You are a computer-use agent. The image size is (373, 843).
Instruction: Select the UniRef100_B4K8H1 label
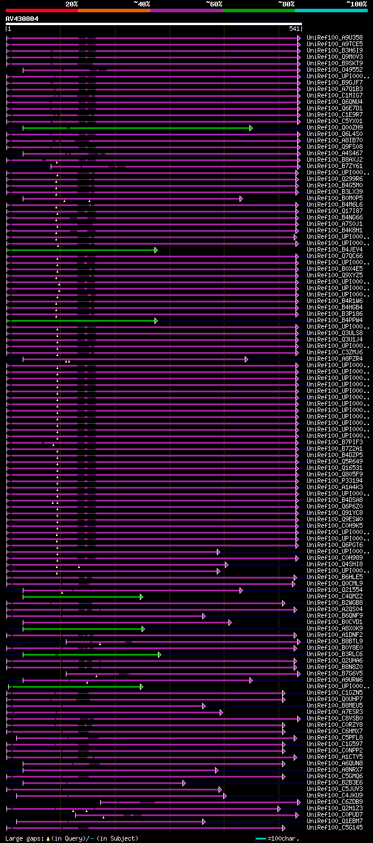pos(335,230)
